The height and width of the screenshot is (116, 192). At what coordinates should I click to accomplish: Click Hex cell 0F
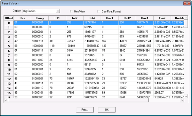pyautogui.click(x=22, y=51)
